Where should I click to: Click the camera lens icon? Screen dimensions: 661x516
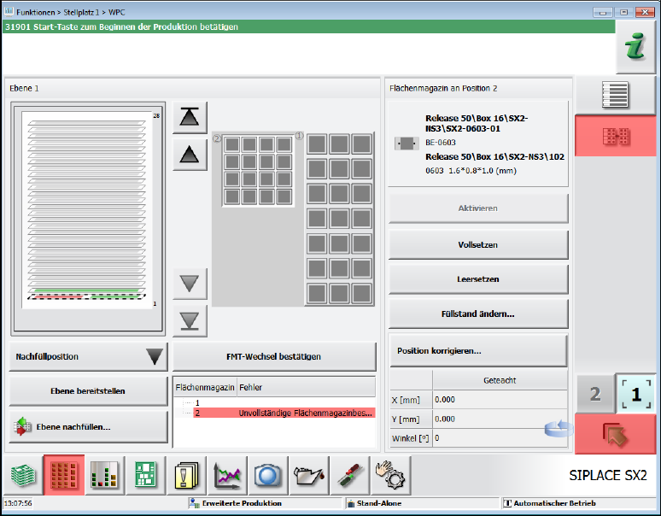pos(269,475)
